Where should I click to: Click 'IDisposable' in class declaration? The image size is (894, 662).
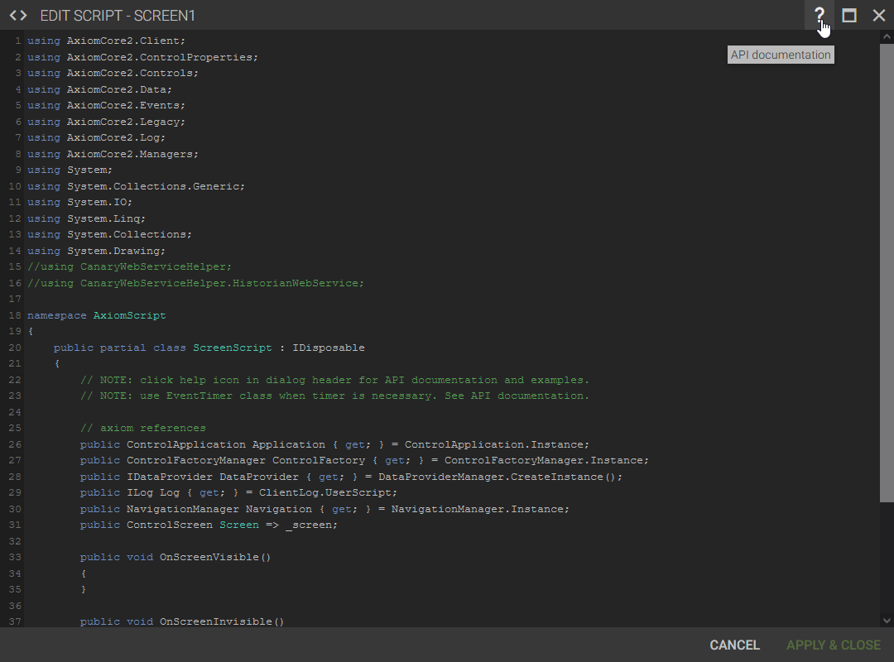tap(329, 348)
